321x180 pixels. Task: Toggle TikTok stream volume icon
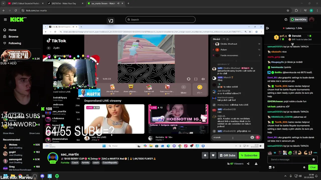tap(203, 79)
